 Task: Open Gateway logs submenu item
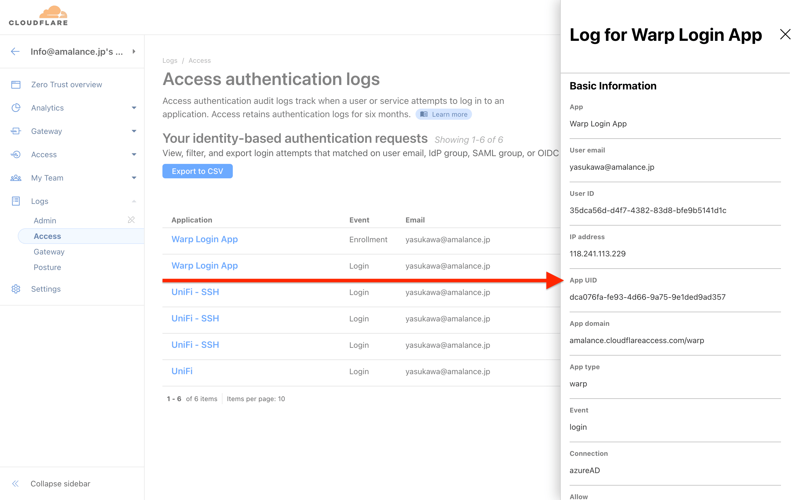[x=49, y=252]
